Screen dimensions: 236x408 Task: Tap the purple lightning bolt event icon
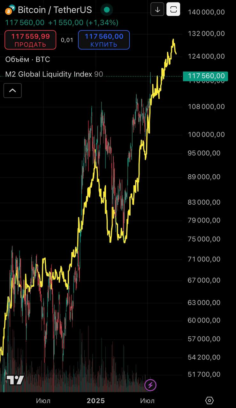(x=150, y=385)
